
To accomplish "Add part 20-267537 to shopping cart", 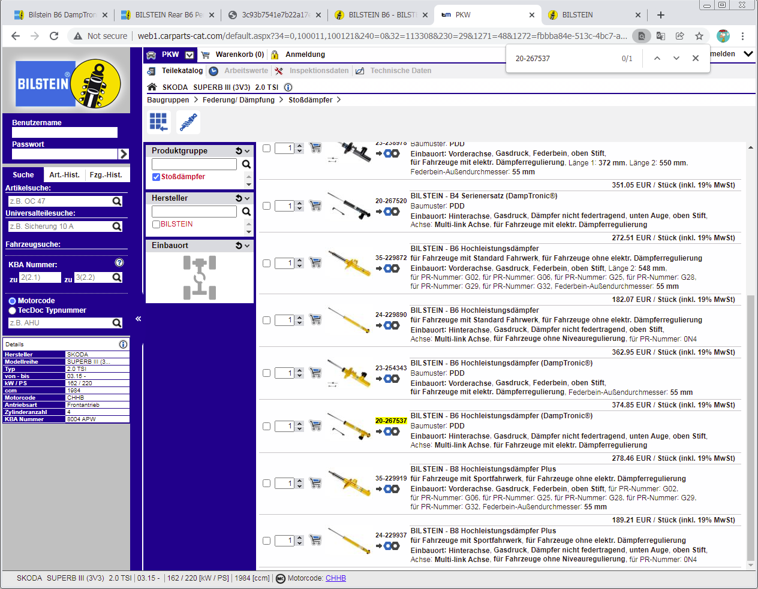I will 315,425.
